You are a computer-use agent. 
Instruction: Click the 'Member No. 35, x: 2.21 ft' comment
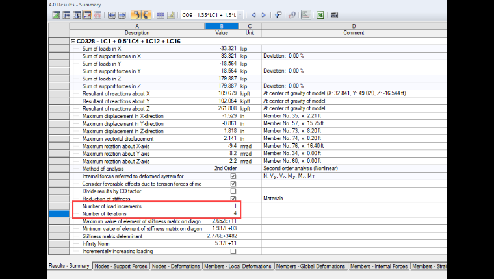[x=292, y=115]
